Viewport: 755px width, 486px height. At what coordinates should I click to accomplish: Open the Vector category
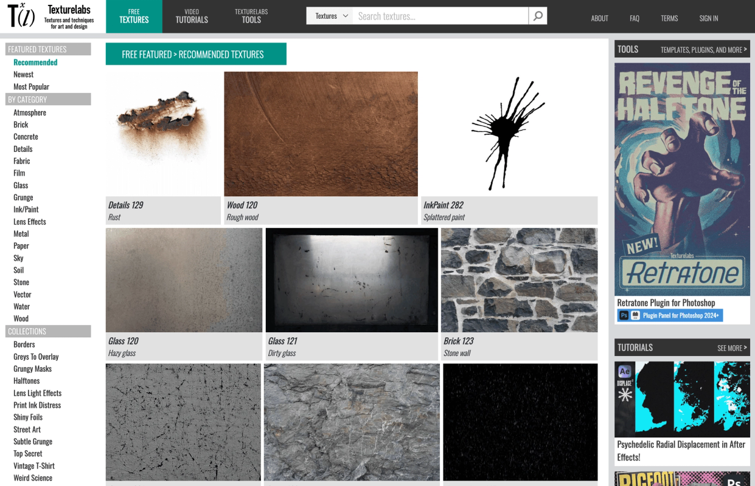coord(23,295)
